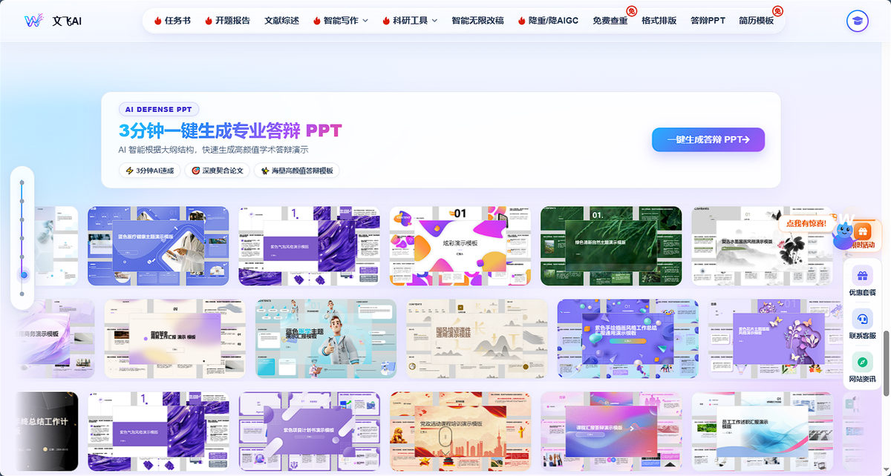Open 降重/降AIGC menu item
This screenshot has width=891, height=476.
[x=553, y=21]
